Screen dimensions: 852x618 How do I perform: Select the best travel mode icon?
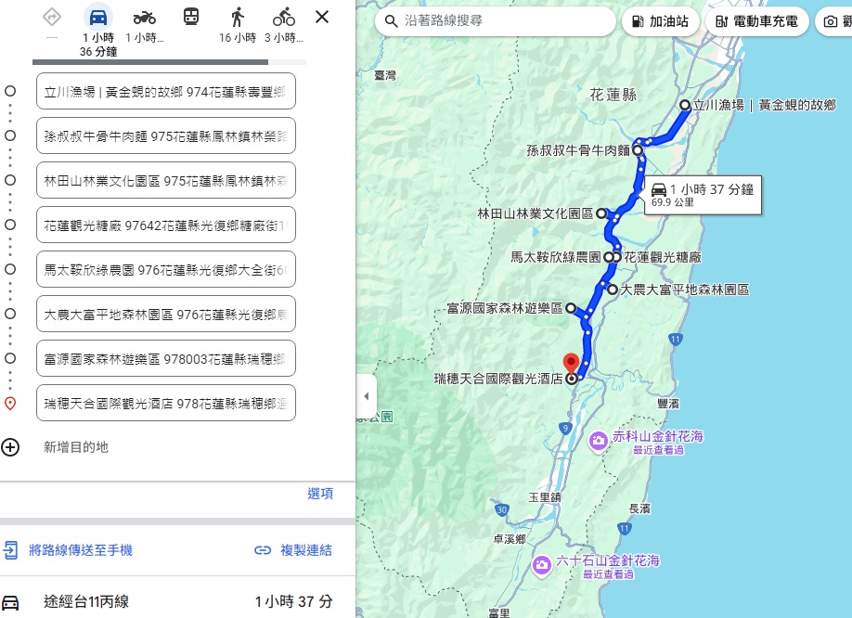[52, 18]
